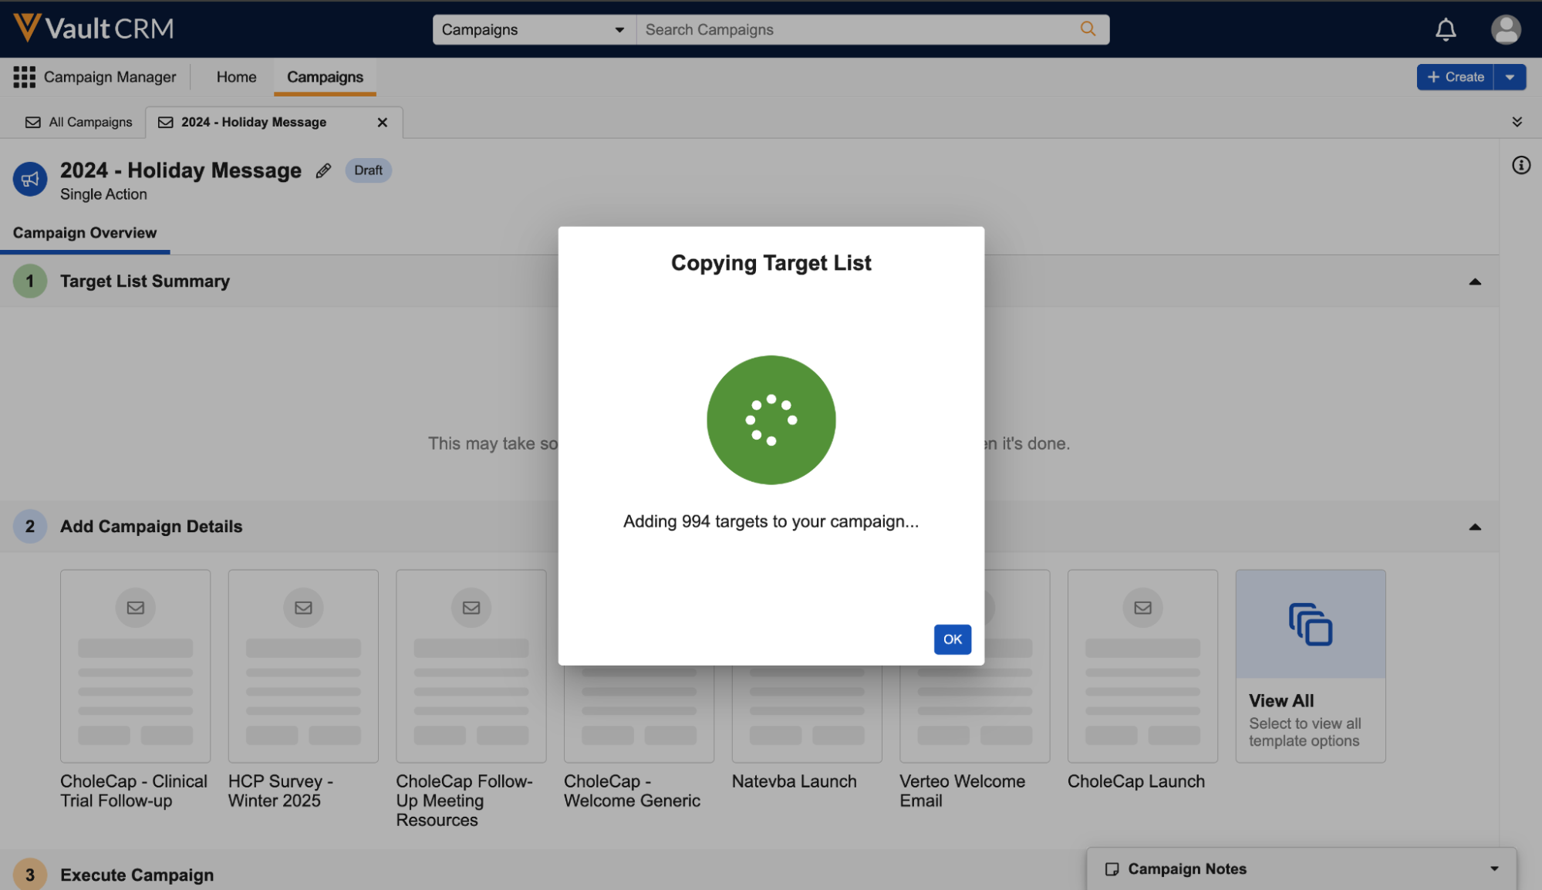Click the campaign megaphone icon
This screenshot has height=890, width=1542.
[x=30, y=179]
